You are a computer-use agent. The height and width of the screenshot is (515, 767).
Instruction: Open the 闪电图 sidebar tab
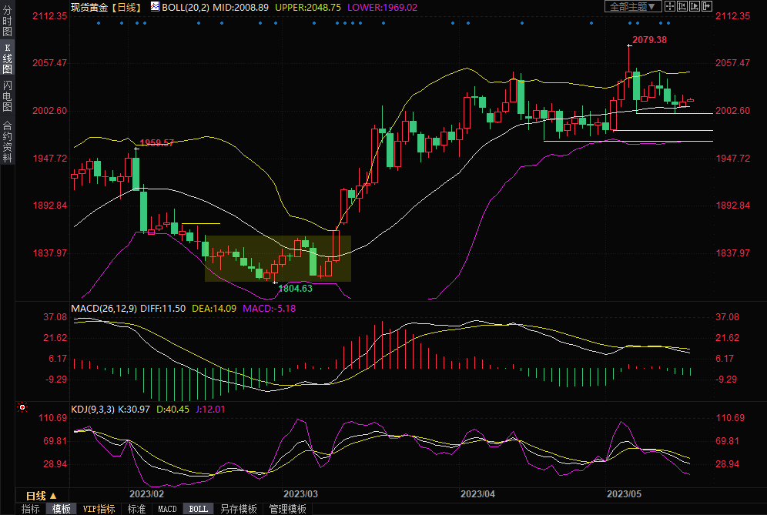click(7, 95)
